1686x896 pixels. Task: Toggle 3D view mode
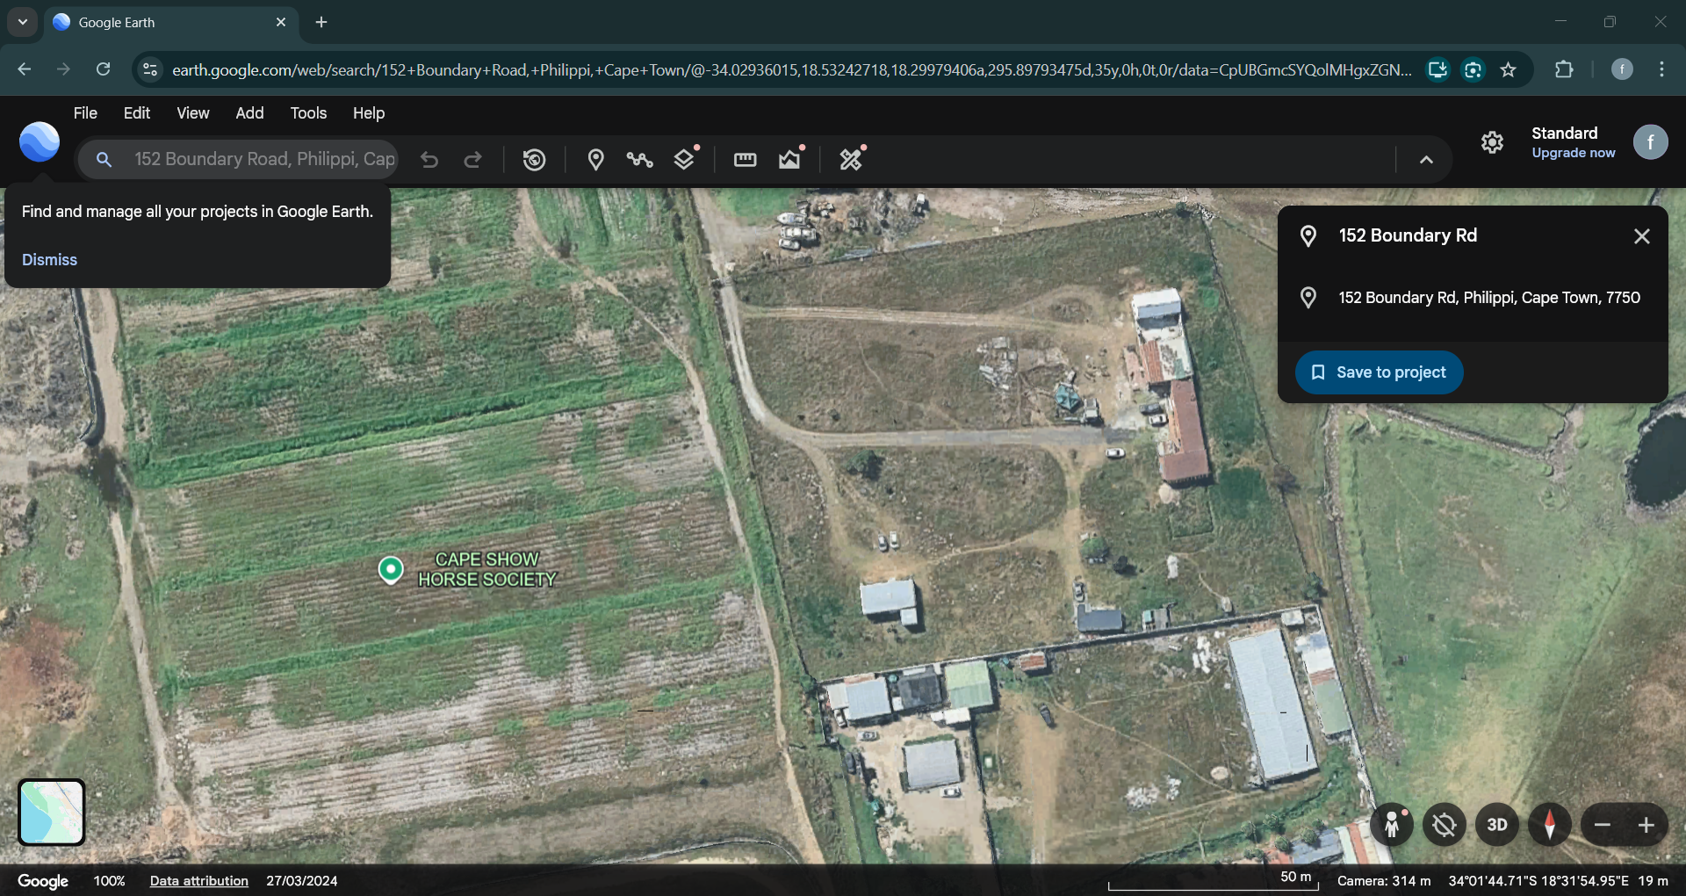(1497, 825)
